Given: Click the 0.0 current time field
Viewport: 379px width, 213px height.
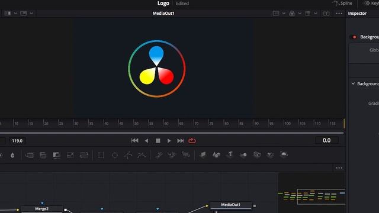Looking at the screenshot, I should [327, 140].
